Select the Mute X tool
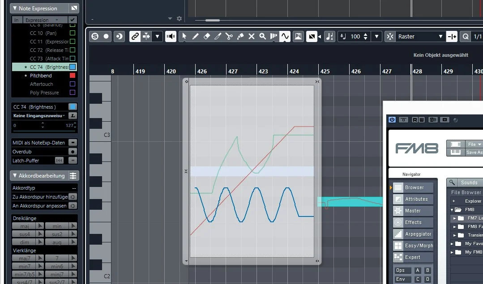 click(x=252, y=36)
